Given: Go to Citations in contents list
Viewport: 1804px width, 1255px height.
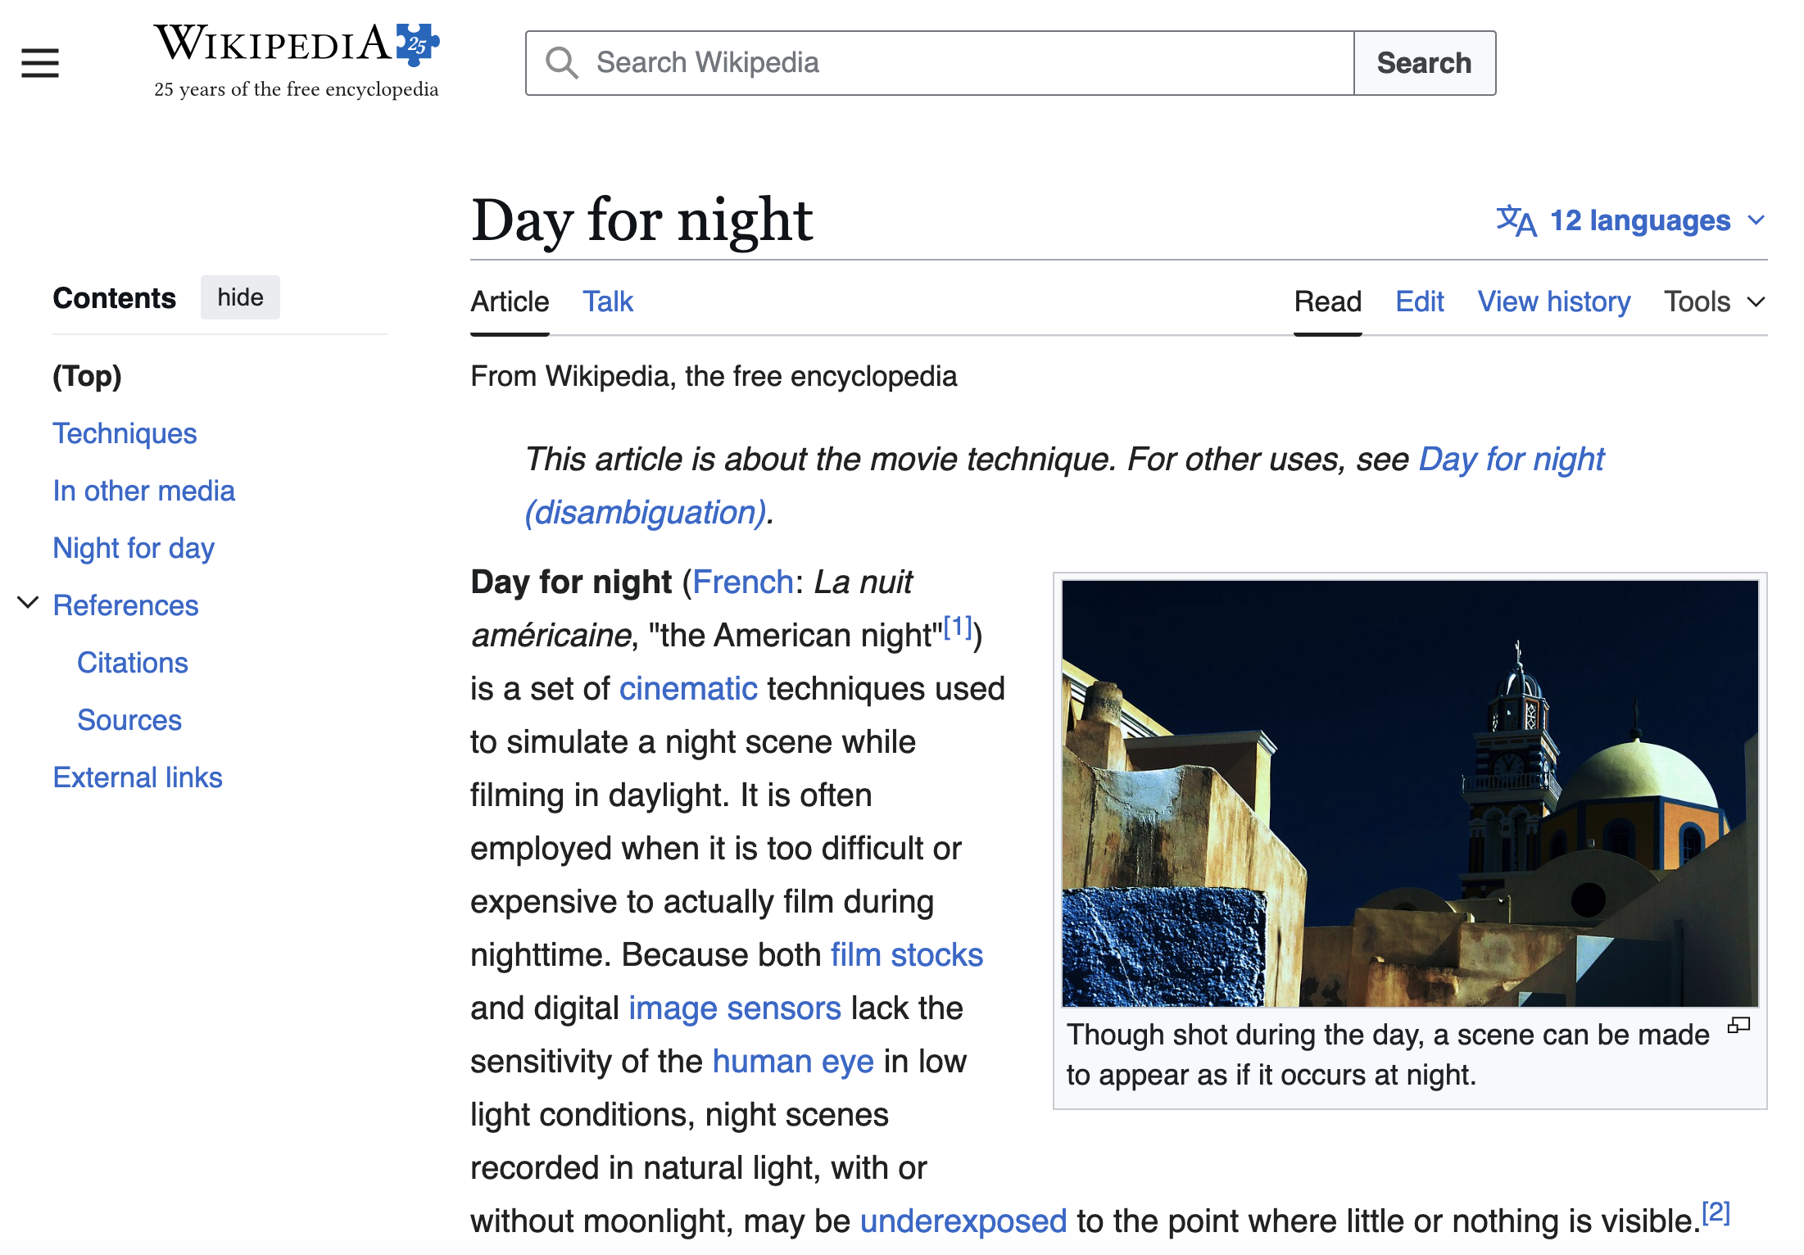Looking at the screenshot, I should click(133, 662).
